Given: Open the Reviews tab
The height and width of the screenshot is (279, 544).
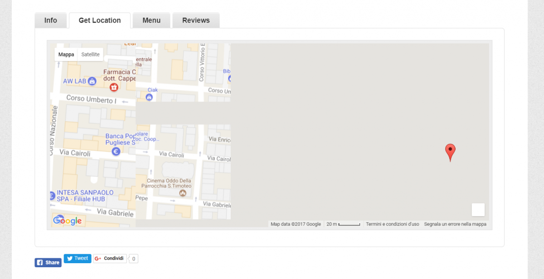Looking at the screenshot, I should (196, 20).
